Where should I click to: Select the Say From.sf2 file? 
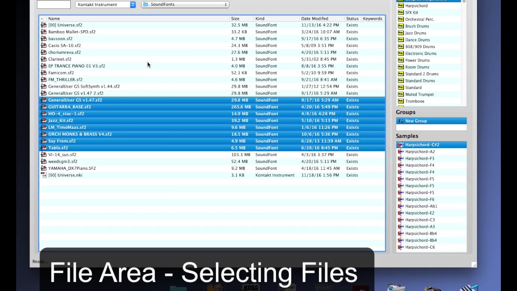[x=212, y=141]
